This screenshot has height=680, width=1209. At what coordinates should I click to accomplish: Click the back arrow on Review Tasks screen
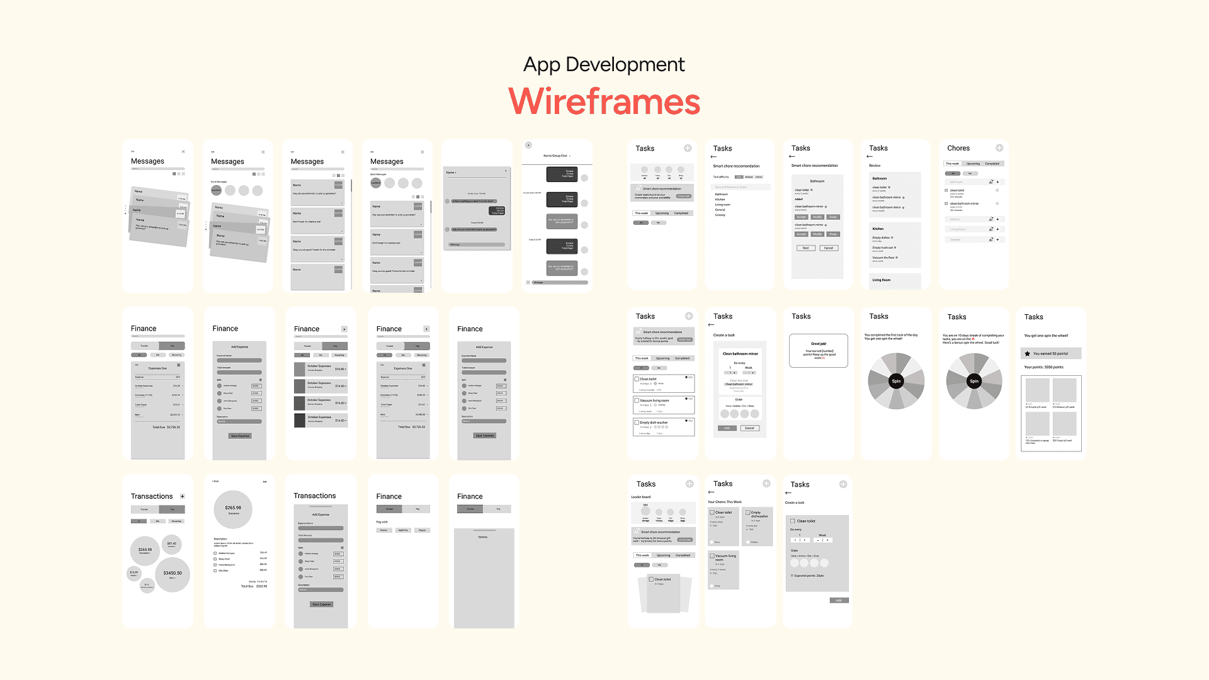870,157
